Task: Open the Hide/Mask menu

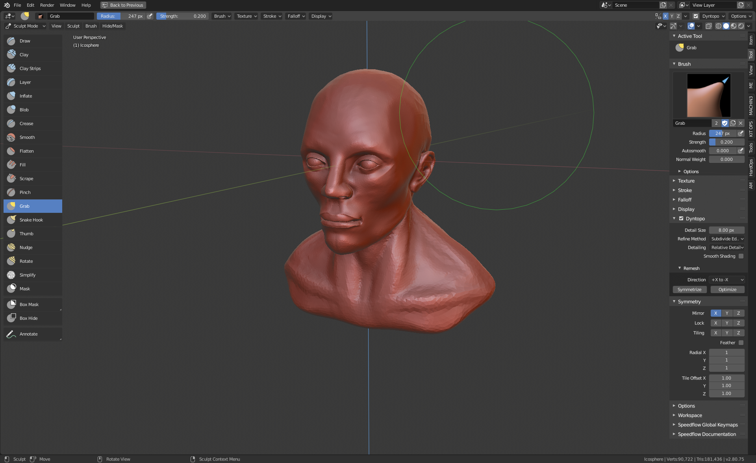Action: pos(112,26)
